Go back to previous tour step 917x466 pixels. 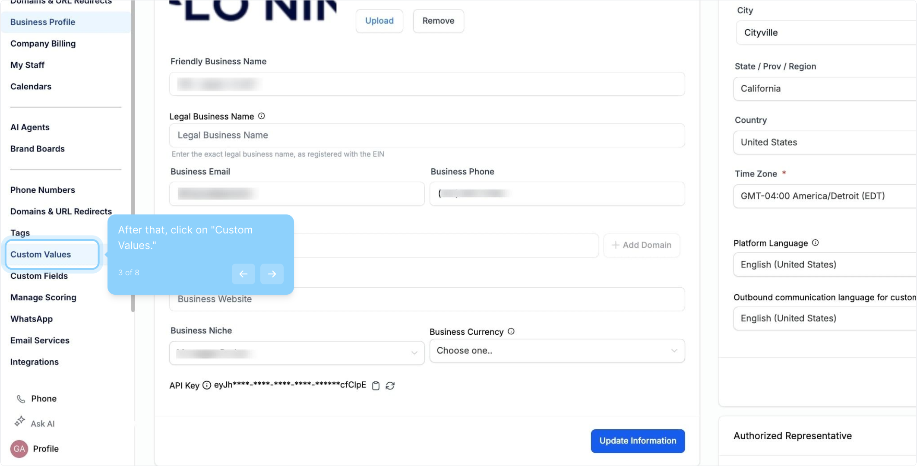243,274
